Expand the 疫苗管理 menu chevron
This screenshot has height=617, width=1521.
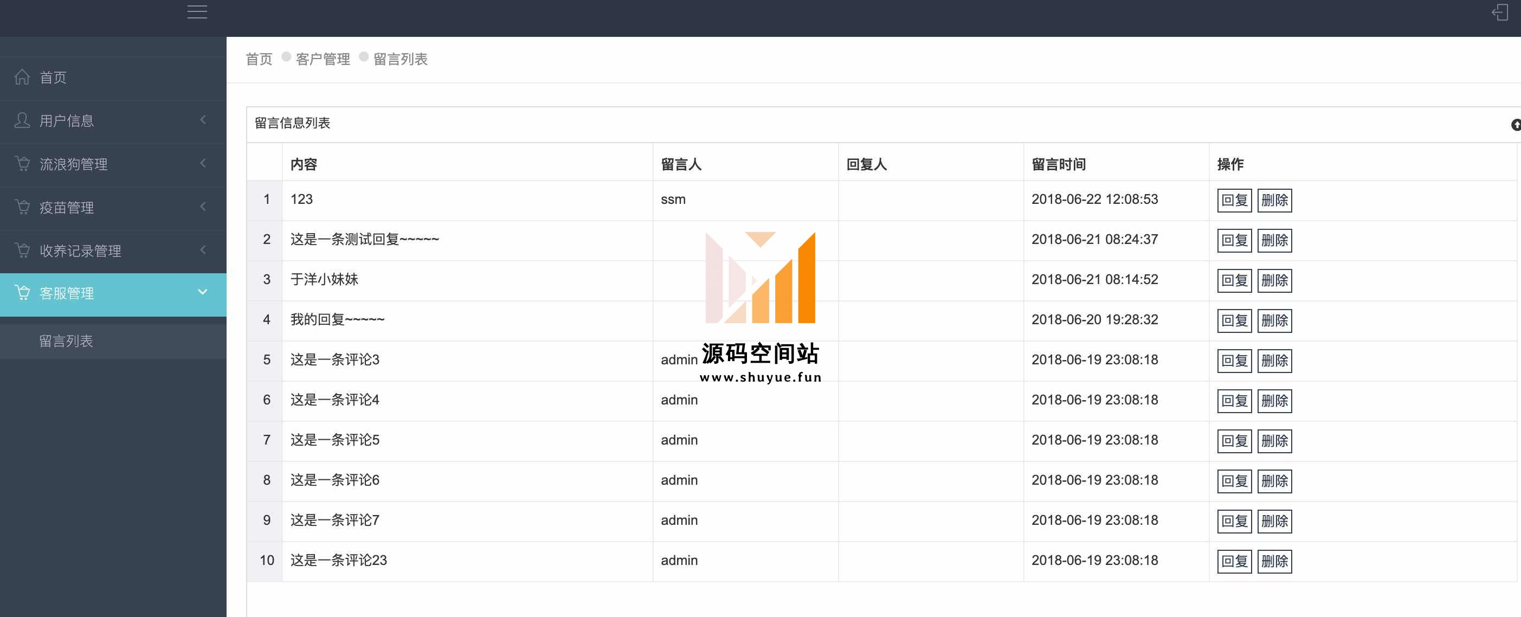(203, 207)
